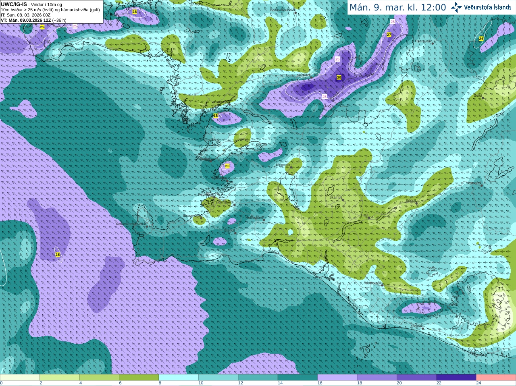The image size is (516, 386).
Task: Click the Holtavörðuheiði station label
Action: coord(282,10)
